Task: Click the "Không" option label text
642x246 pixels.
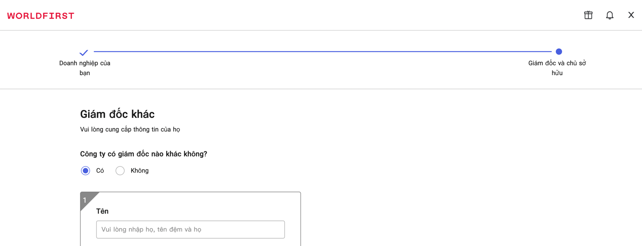Action: (139, 171)
